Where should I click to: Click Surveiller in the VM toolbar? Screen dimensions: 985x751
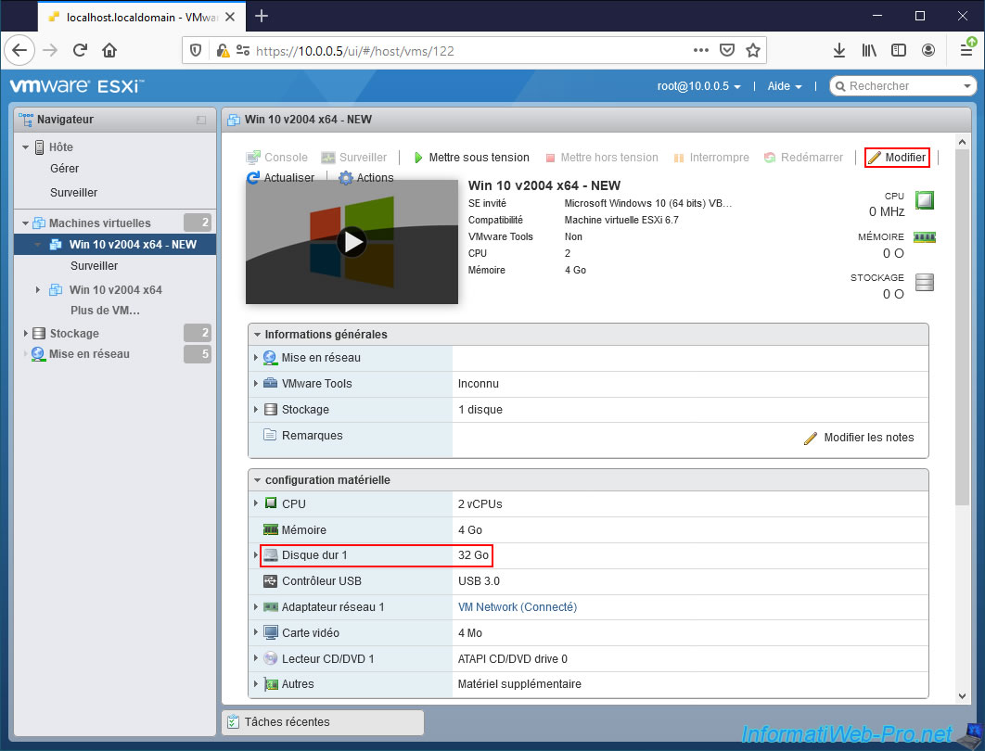pos(354,157)
